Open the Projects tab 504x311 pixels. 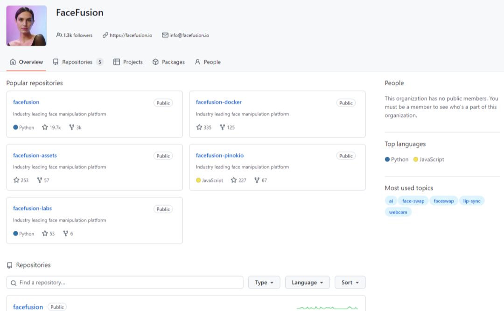128,62
